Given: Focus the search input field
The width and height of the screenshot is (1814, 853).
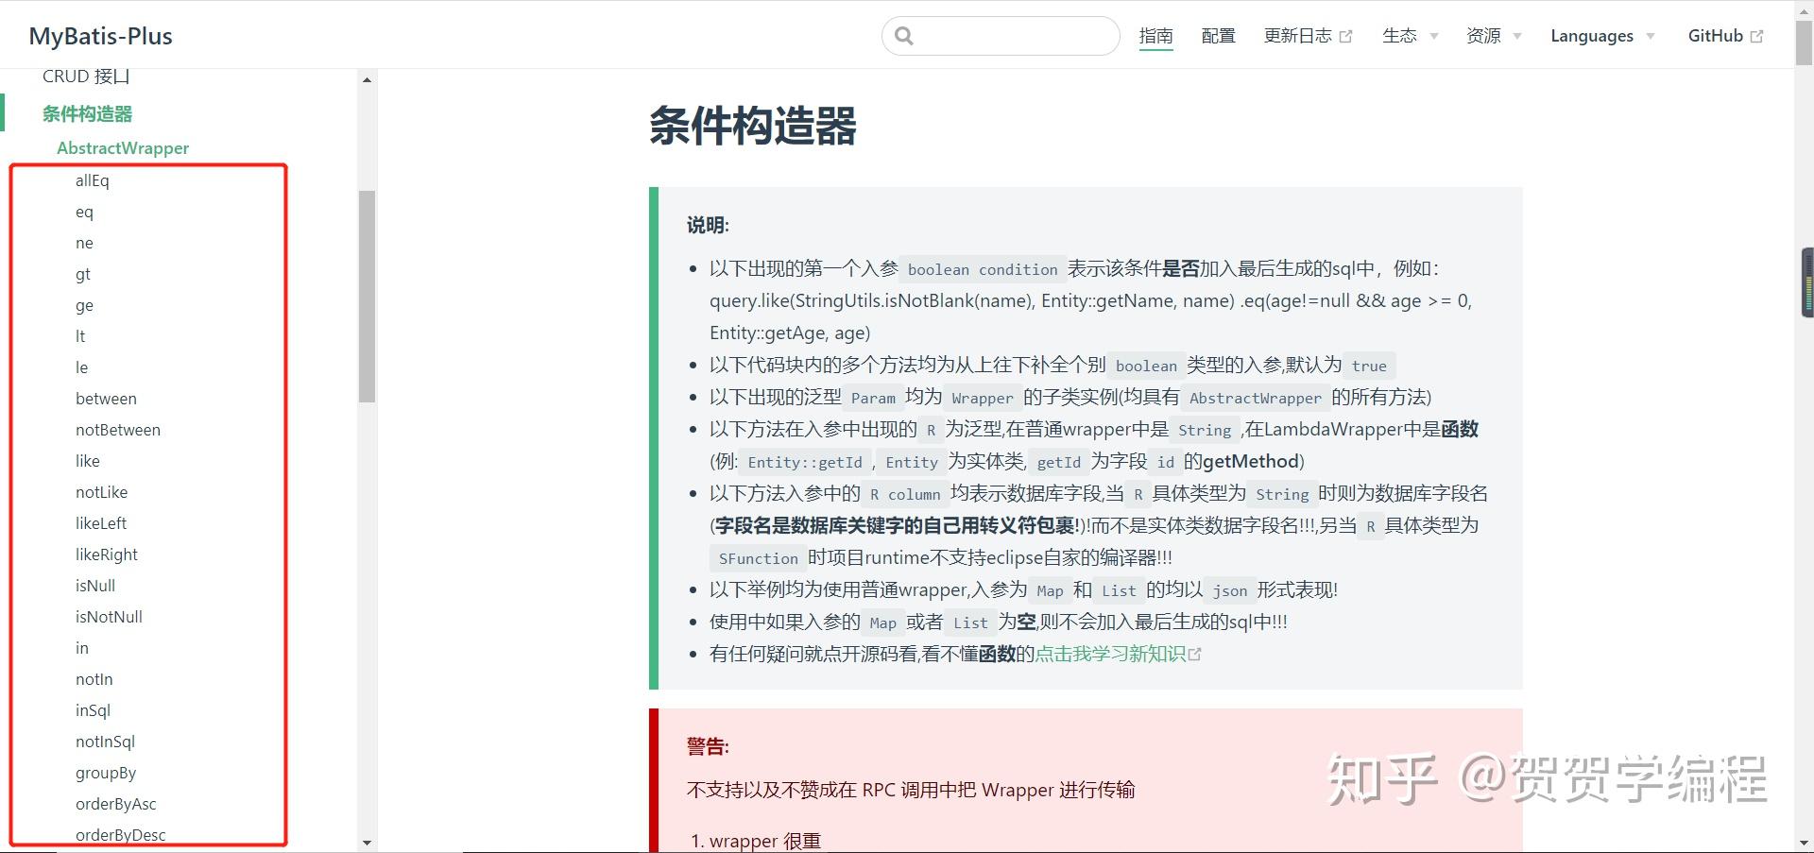Looking at the screenshot, I should 1001,36.
